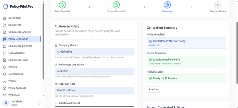The height and width of the screenshot is (108, 238).
Task: Click the Policy Generation wand icon
Action: (x=4, y=39)
